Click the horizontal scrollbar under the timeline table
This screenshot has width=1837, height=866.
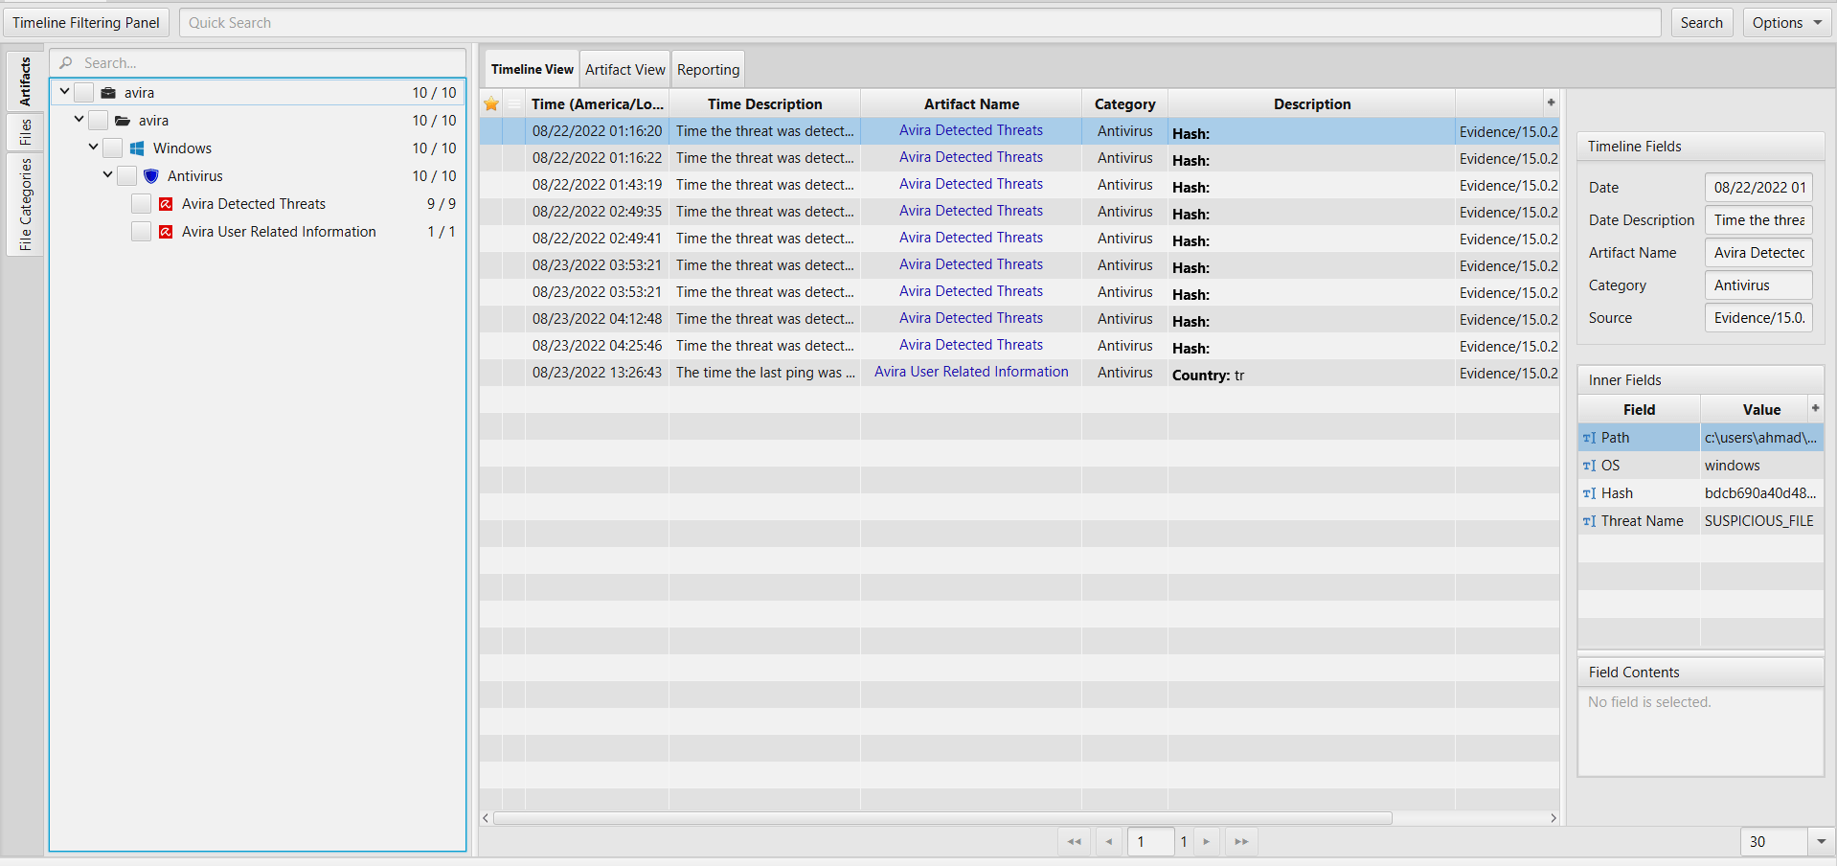tap(942, 818)
